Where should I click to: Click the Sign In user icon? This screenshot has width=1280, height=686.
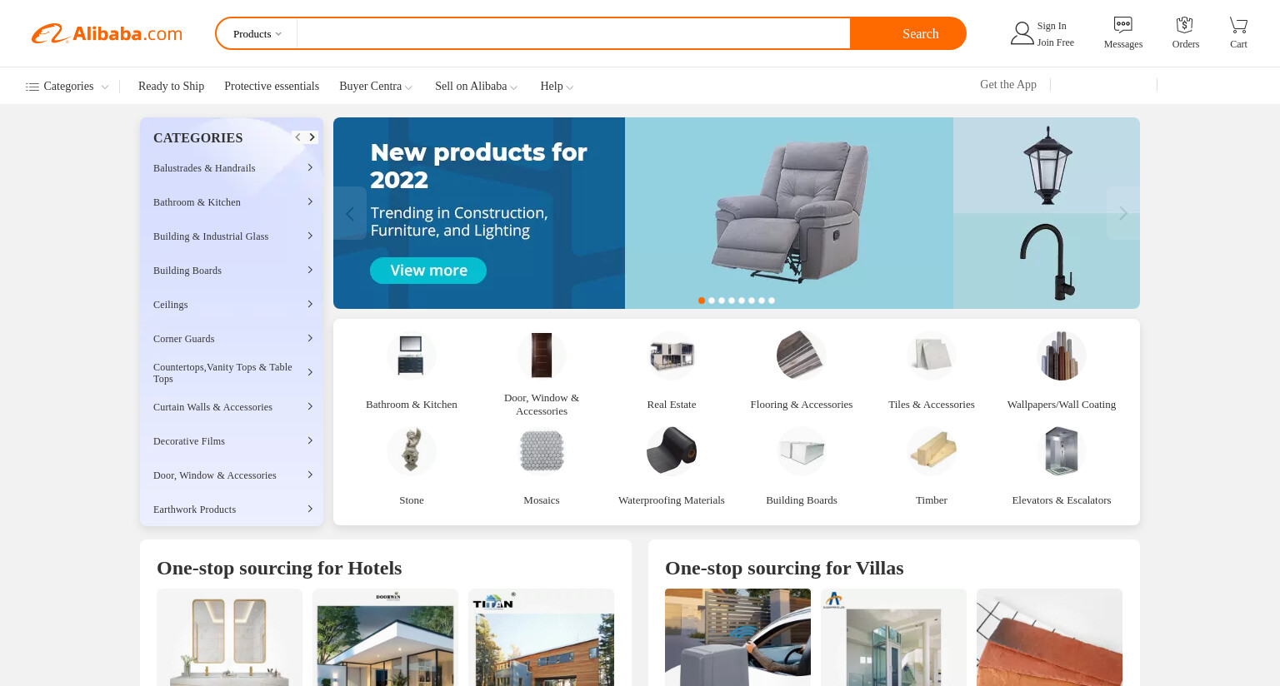(1022, 33)
